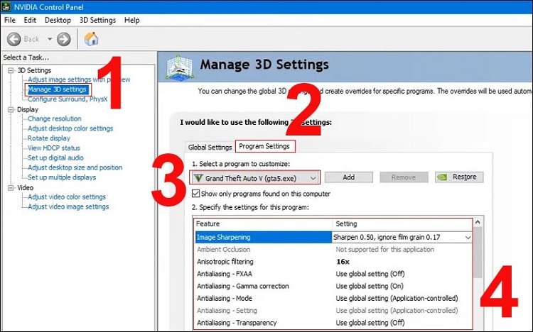This screenshot has width=533, height=332.
Task: Click Antialiasing - Mode value Application-controlled
Action: tap(397, 298)
